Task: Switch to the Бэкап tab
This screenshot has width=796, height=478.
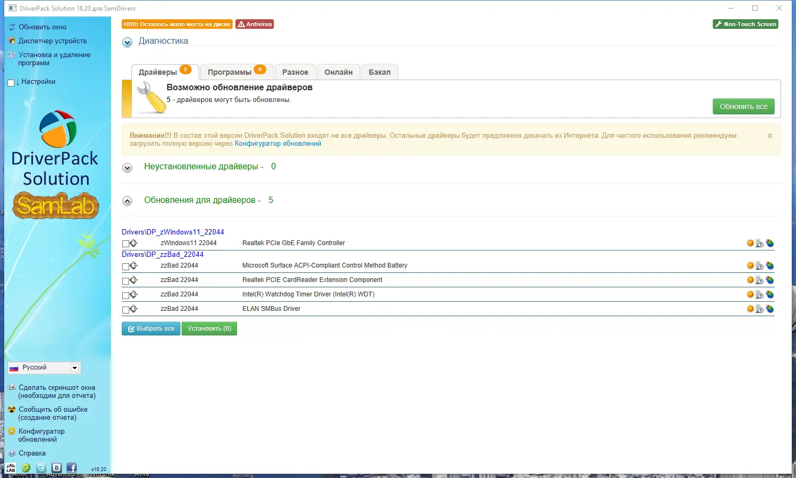Action: (x=380, y=72)
